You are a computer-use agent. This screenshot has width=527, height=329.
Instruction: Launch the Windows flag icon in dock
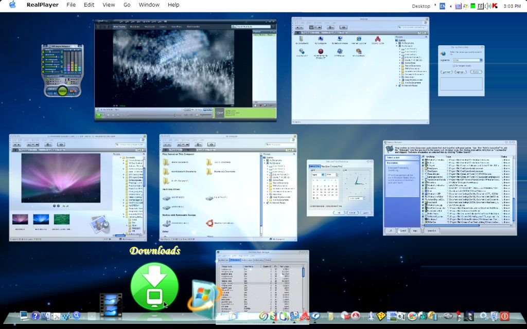coord(204,297)
